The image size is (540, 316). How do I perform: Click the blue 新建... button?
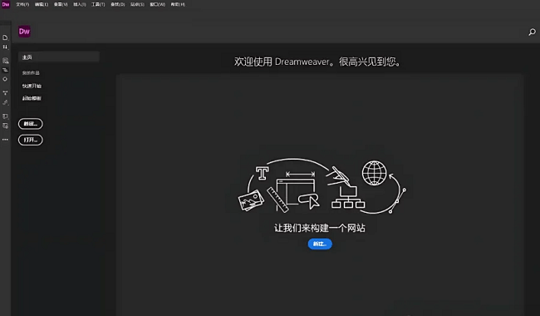tap(320, 244)
